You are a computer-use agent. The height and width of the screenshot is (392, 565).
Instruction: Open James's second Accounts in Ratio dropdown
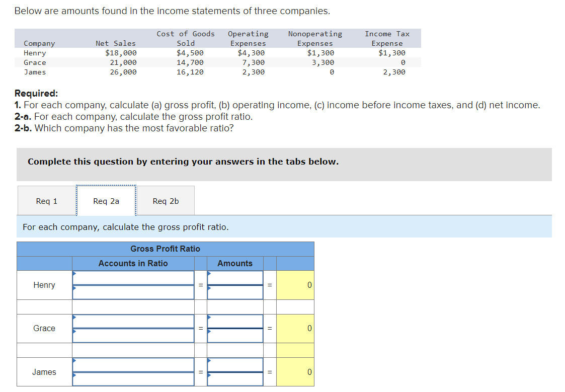pos(133,379)
